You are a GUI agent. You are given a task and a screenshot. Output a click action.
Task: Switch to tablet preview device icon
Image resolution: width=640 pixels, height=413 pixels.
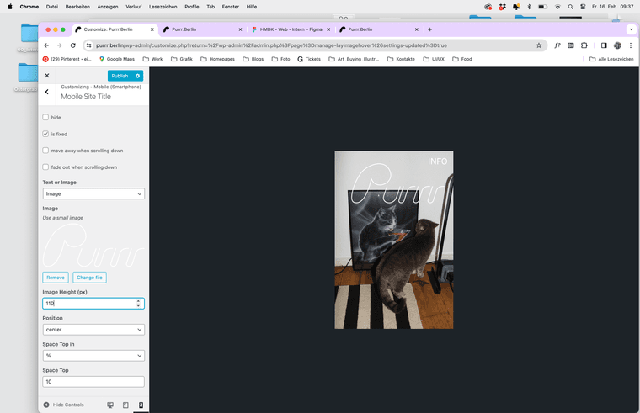[125, 405]
